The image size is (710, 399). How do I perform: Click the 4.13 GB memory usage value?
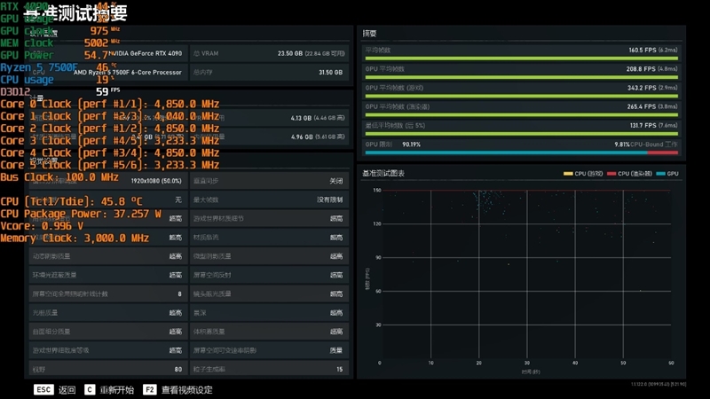[x=301, y=118]
